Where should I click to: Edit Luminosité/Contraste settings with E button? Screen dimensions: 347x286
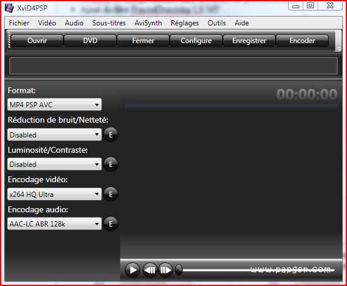click(x=111, y=164)
